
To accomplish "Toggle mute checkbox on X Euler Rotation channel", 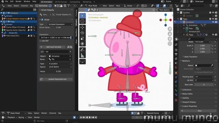I will click(x=31, y=18).
